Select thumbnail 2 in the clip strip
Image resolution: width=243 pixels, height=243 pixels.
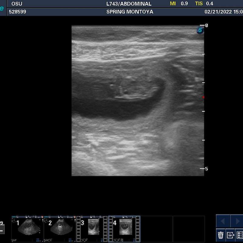coord(60,229)
